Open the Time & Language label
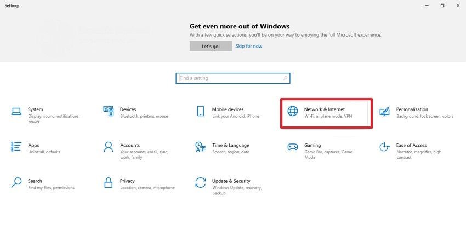 [x=231, y=146]
